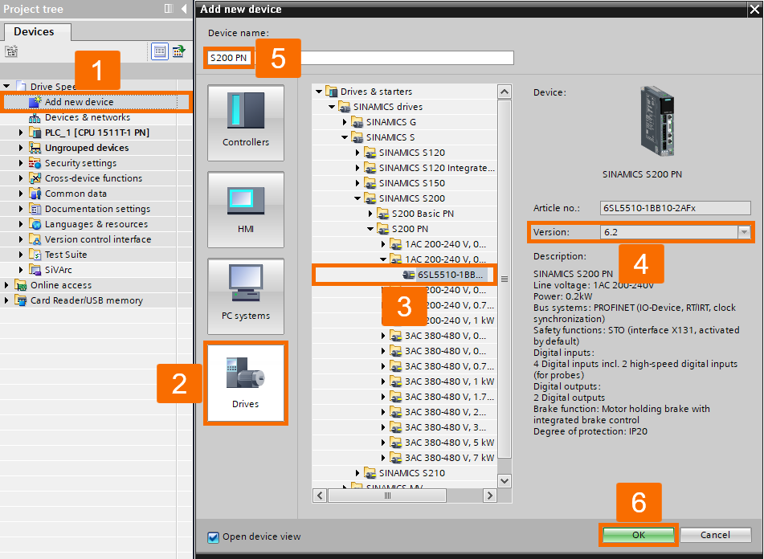Click the Cancel button
The height and width of the screenshot is (559, 764).
pyautogui.click(x=715, y=535)
